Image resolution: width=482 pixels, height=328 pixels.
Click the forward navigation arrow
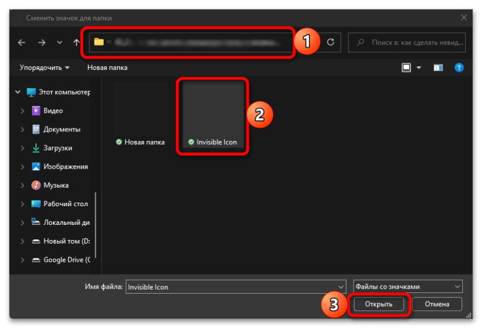click(x=42, y=42)
